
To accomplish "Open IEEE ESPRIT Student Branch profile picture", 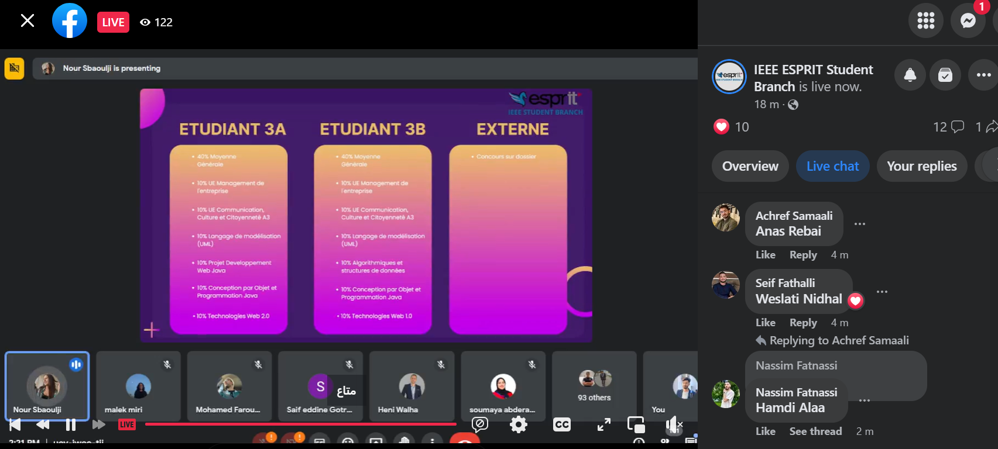I will [x=729, y=77].
